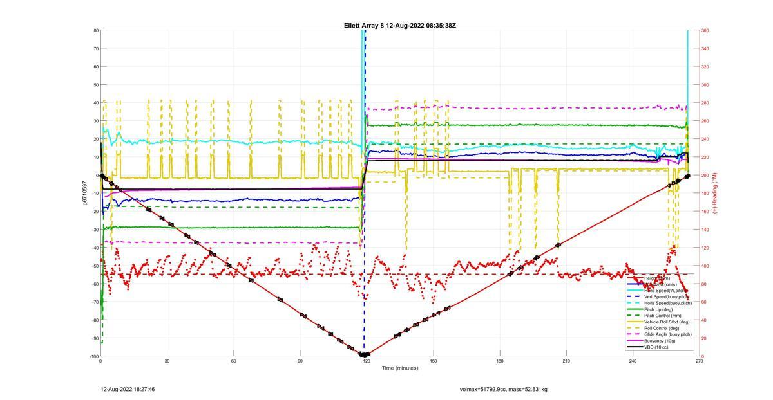Screen dimensions: 773x400
Task: Click the left y-axis tick label '50'
Action: 95,84
